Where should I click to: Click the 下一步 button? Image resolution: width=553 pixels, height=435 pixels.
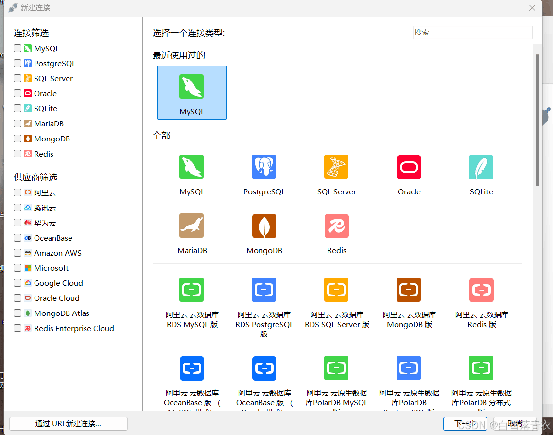[x=465, y=423]
